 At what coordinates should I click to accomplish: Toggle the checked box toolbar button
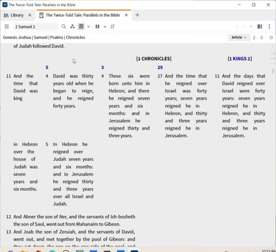click(x=81, y=27)
